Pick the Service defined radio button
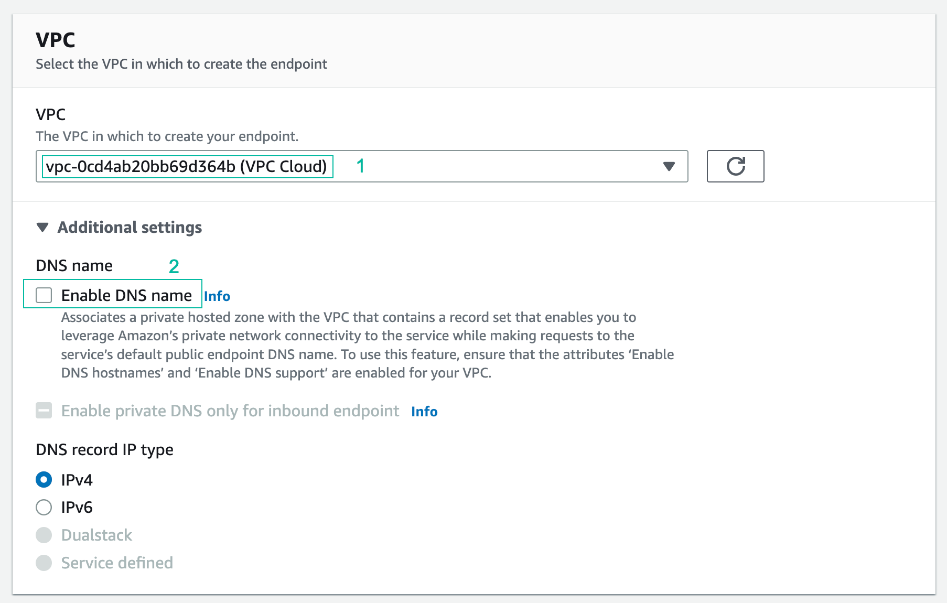The width and height of the screenshot is (947, 603). tap(44, 563)
